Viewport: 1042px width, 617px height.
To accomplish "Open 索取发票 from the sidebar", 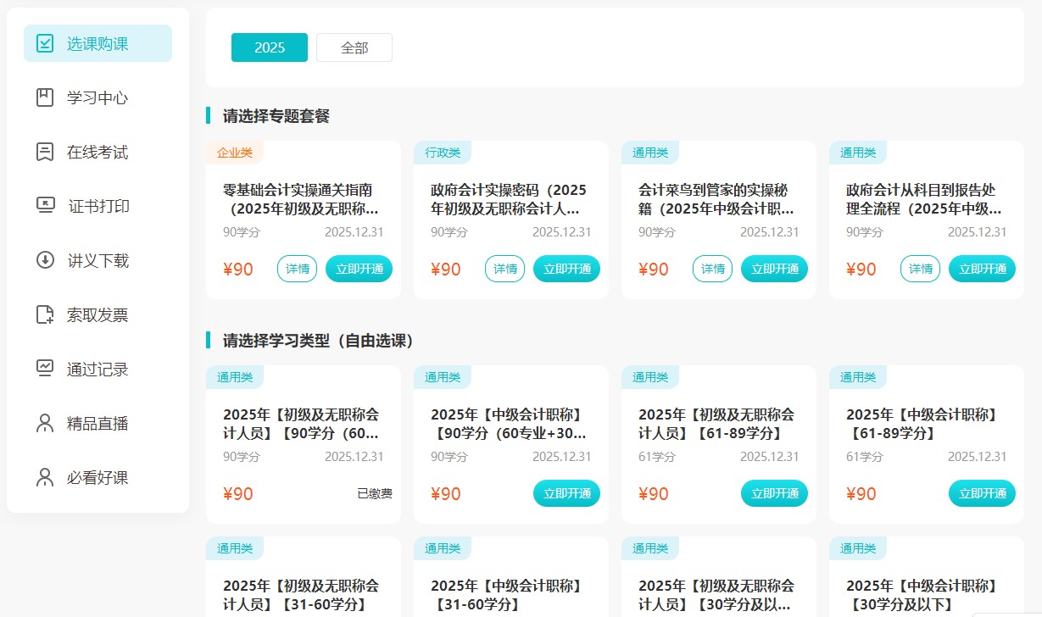I will pos(96,314).
